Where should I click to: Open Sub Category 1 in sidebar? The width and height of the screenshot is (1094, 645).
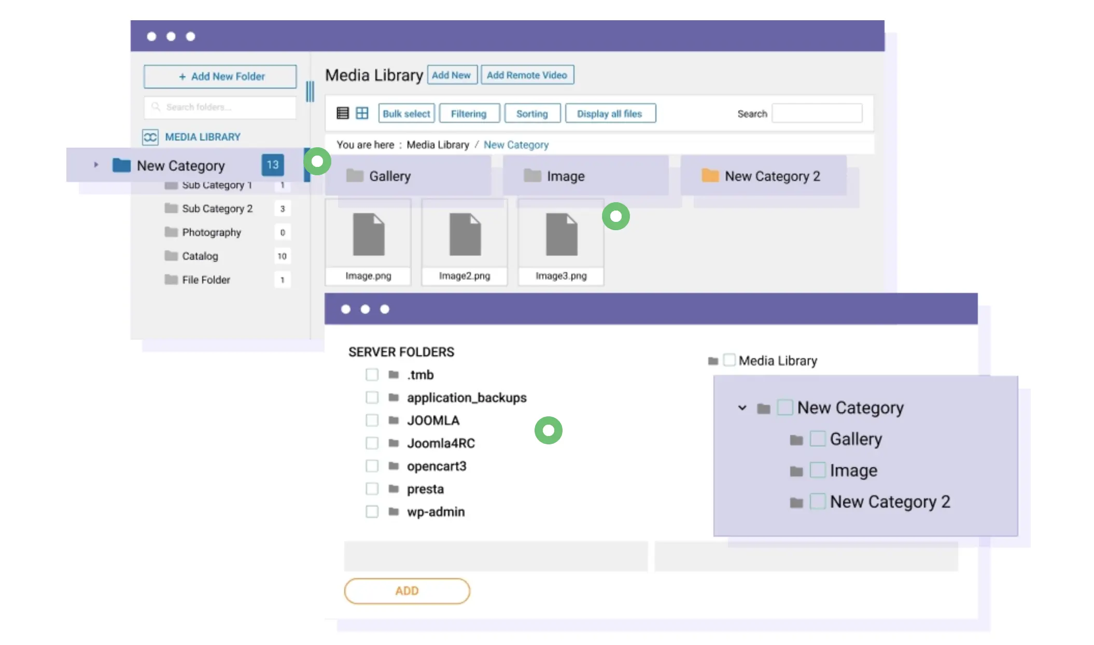point(217,184)
